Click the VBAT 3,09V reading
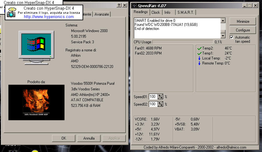The image size is (262, 152). tap(187, 129)
